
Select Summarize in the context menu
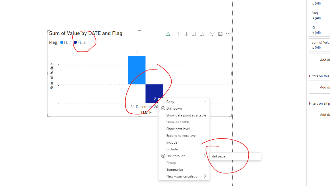[184, 170]
